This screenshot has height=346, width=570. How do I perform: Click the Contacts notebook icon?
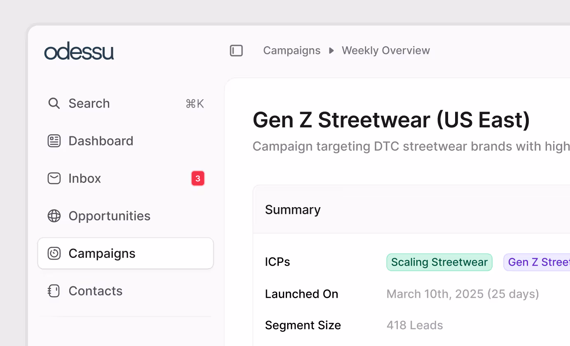pos(54,291)
